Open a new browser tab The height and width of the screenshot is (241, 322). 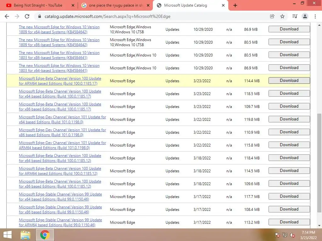(x=235, y=6)
